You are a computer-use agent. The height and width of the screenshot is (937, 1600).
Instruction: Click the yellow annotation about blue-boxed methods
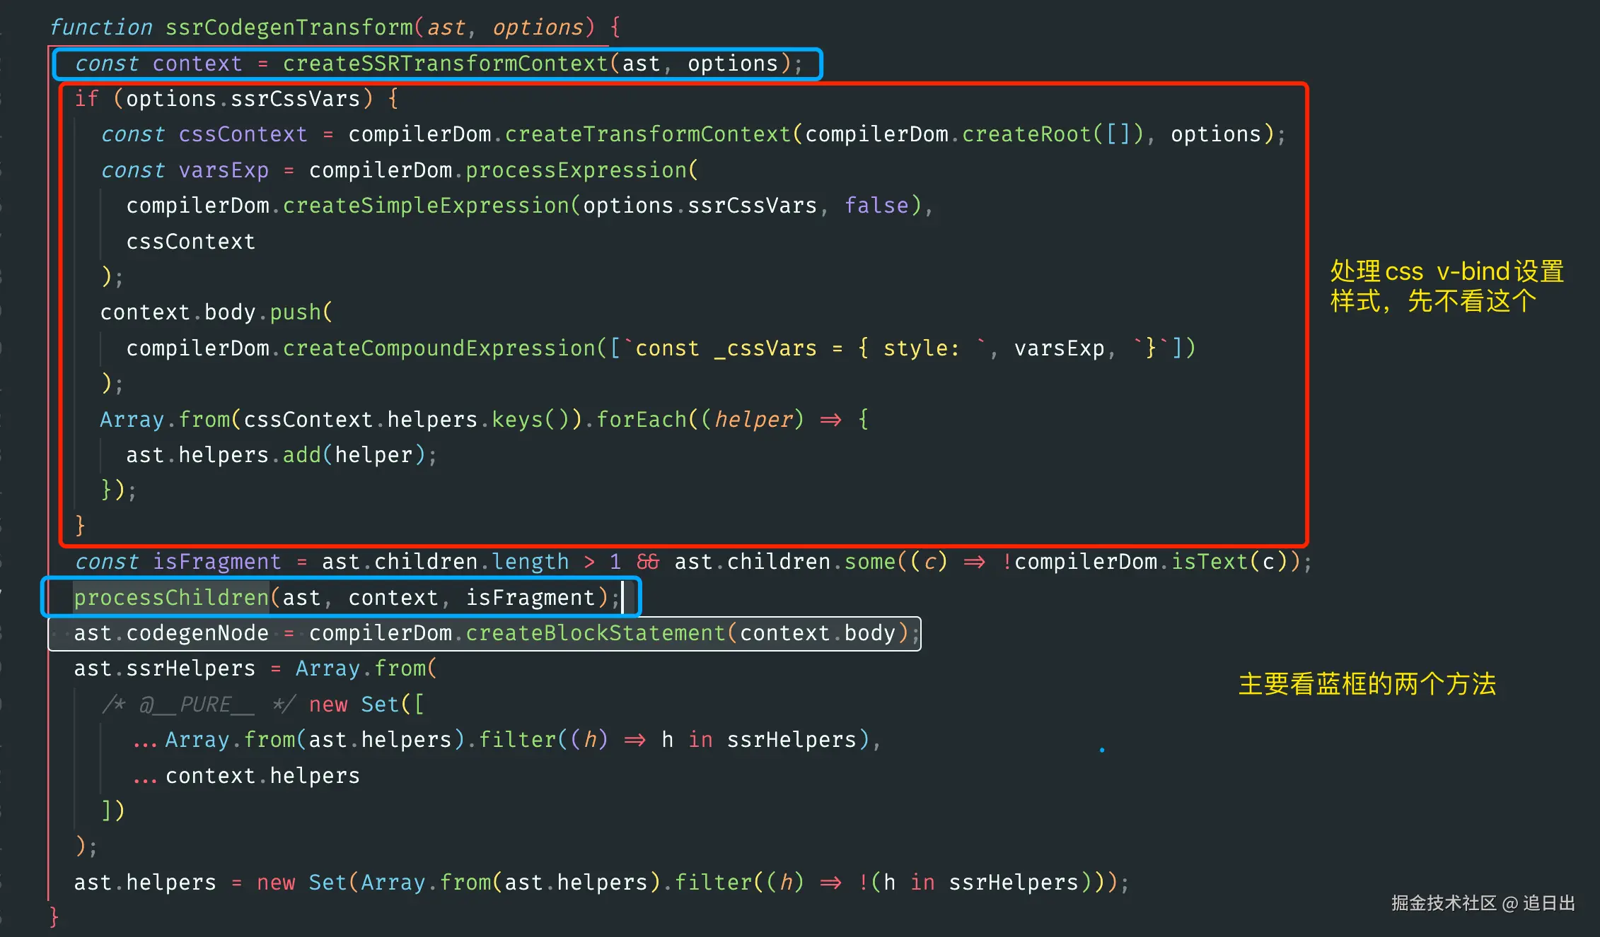(1367, 684)
